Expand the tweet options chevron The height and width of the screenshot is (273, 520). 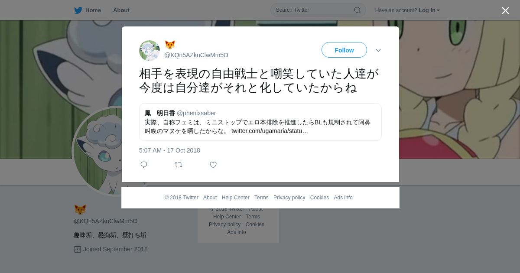tap(378, 50)
